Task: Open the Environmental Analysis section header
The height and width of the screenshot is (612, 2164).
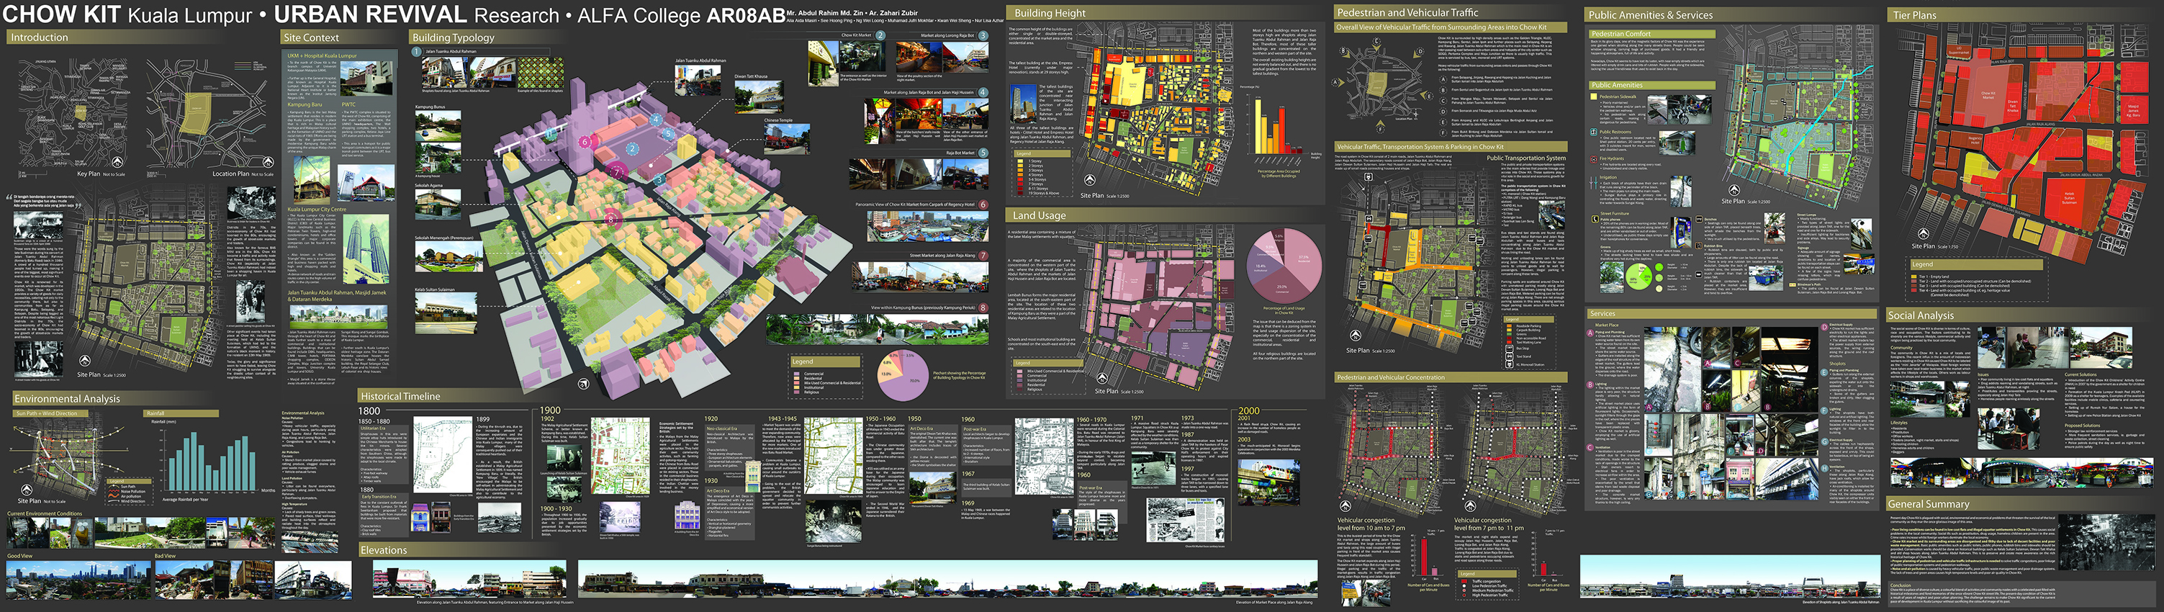Action: pyautogui.click(x=67, y=398)
